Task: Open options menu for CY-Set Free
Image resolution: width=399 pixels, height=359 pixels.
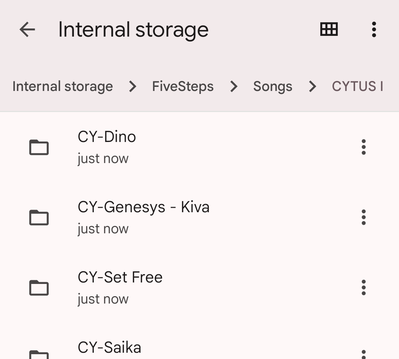Action: 364,288
